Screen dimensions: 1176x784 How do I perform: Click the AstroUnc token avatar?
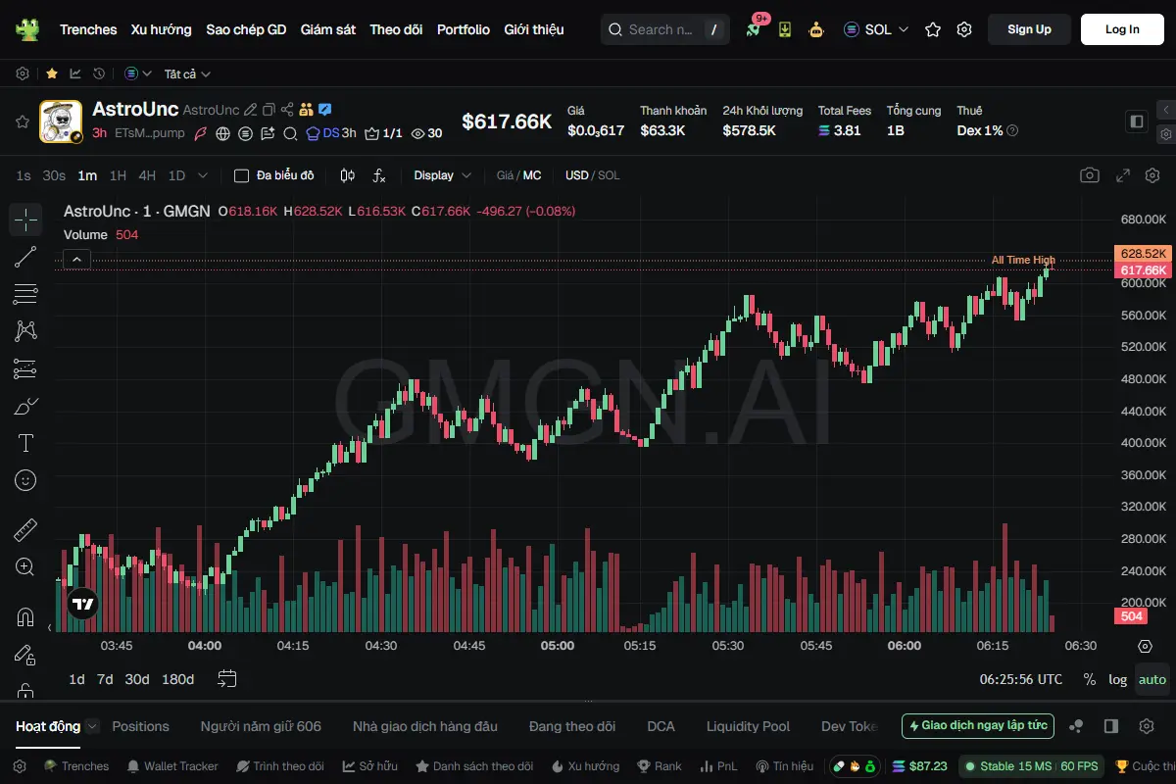(x=61, y=122)
